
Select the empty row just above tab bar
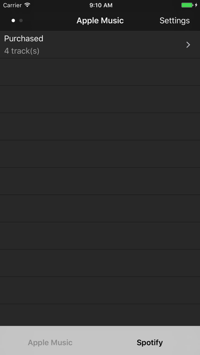click(100, 315)
